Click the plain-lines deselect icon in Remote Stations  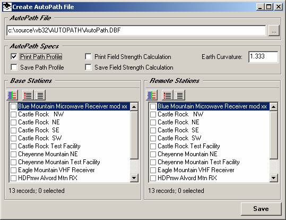coord(179,95)
